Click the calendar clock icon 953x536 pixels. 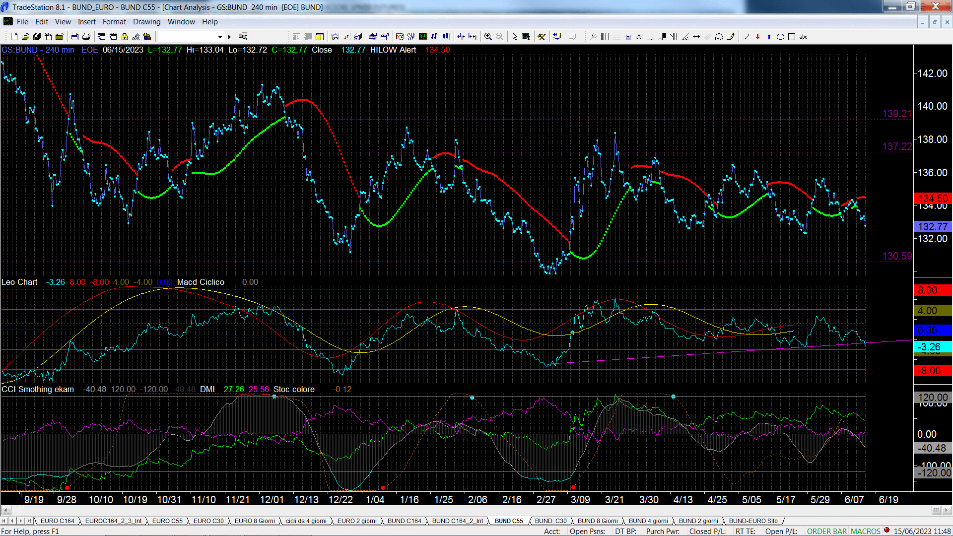(400, 37)
